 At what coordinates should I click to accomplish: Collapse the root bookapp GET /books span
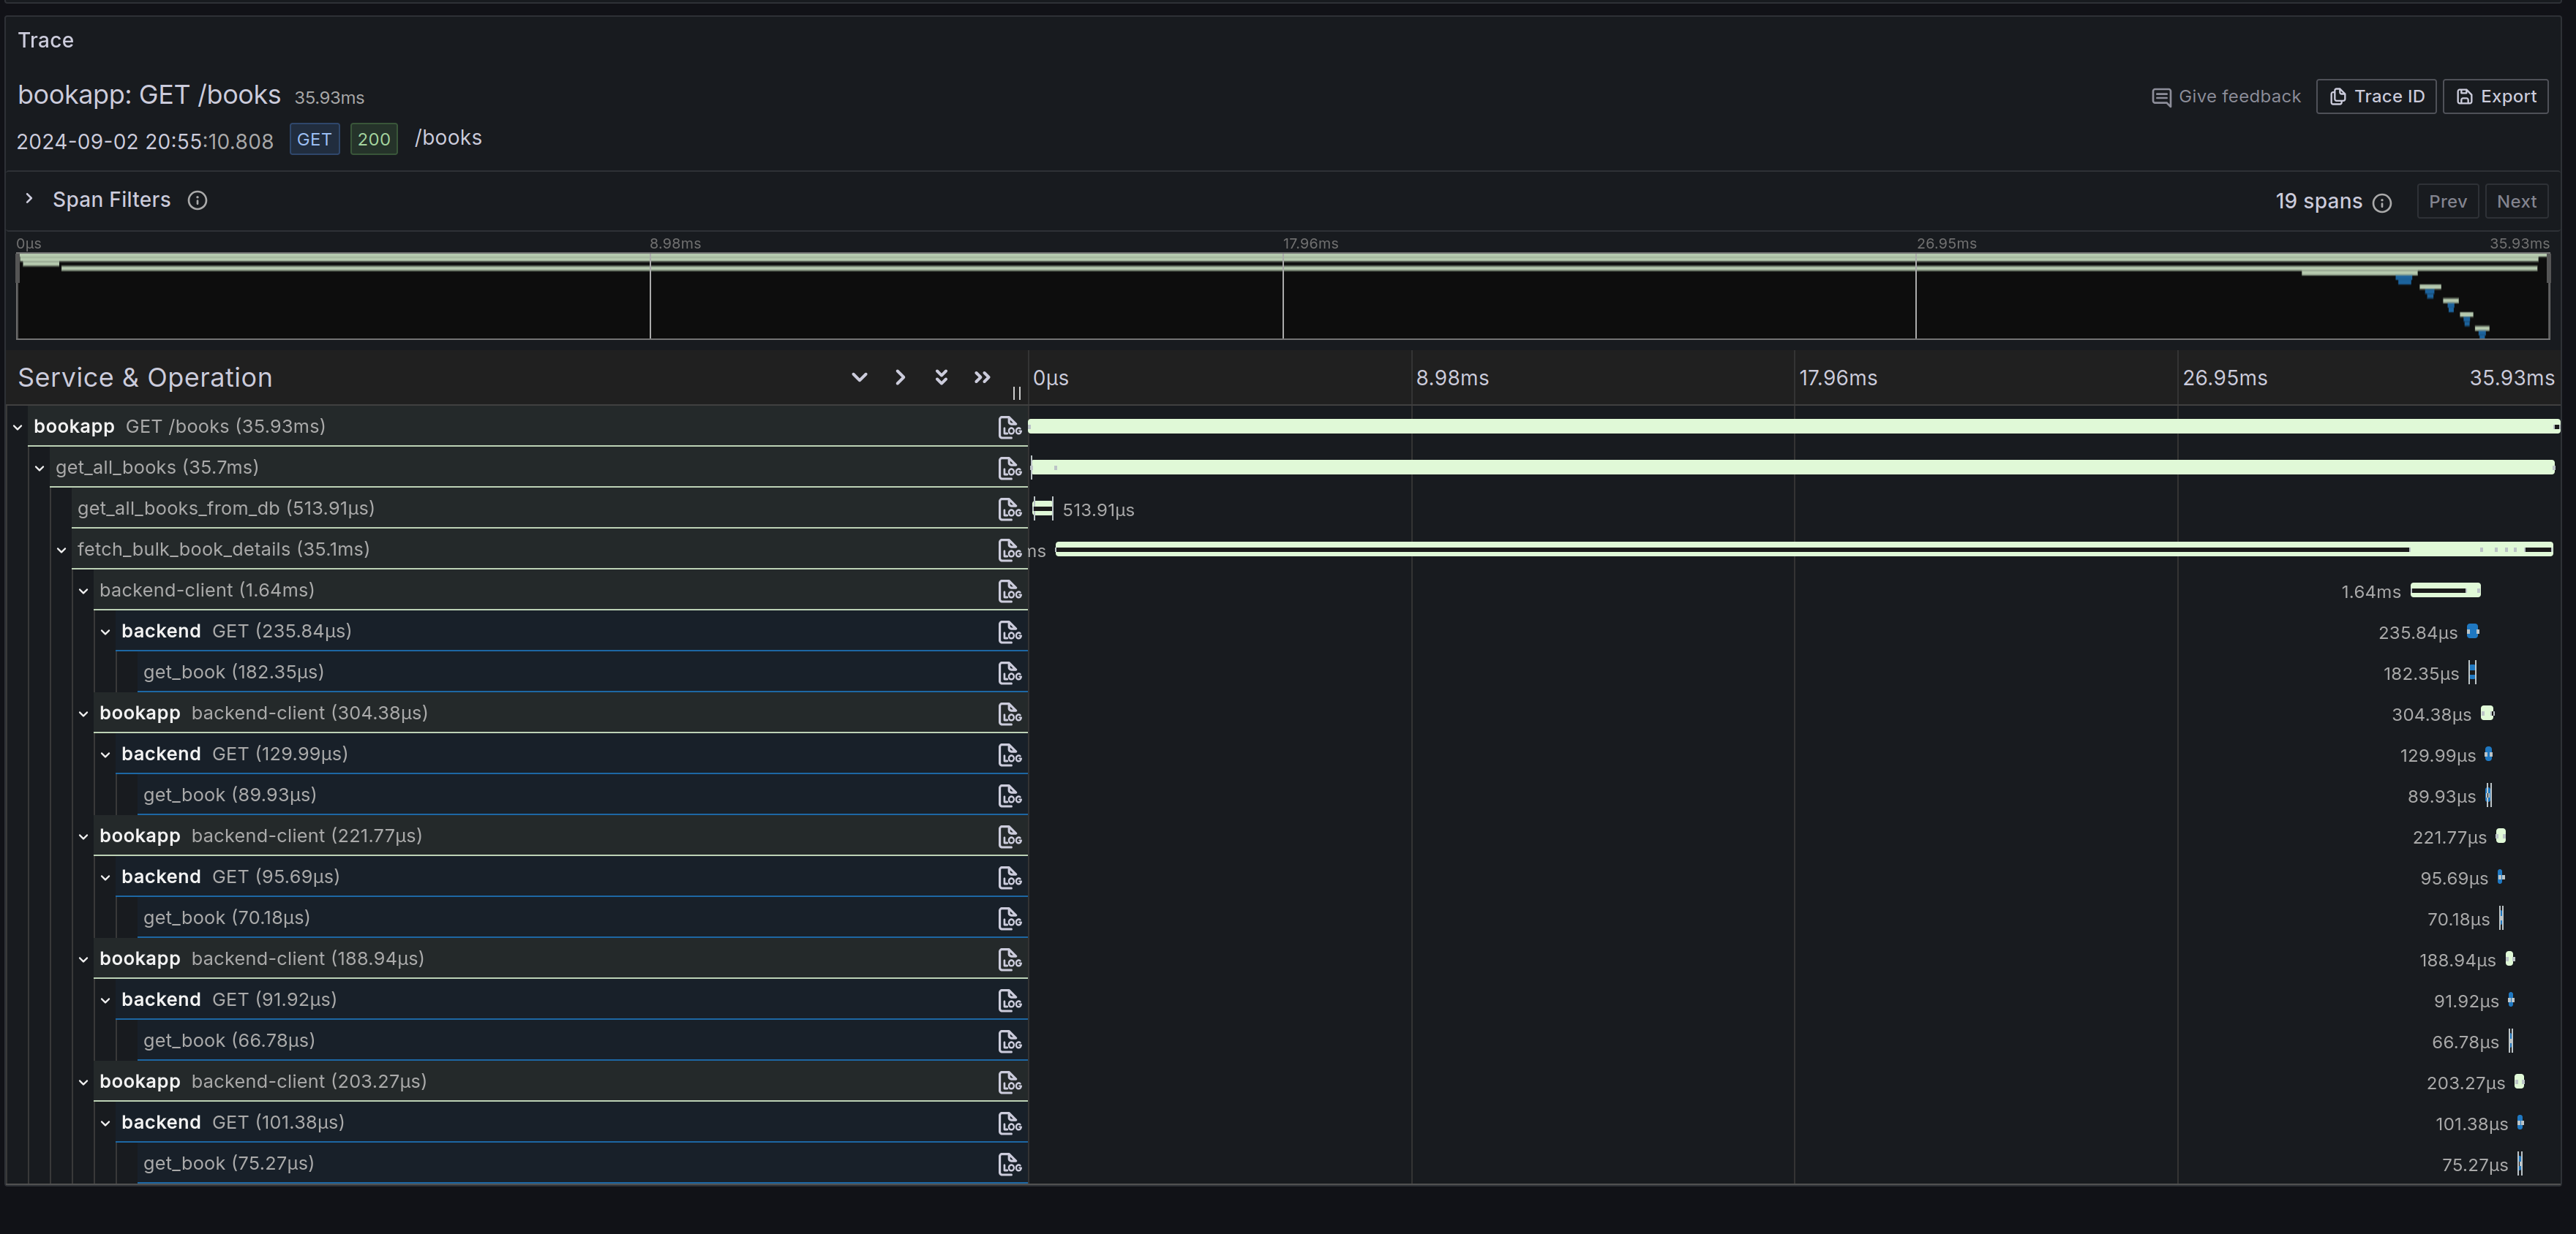[x=18, y=428]
